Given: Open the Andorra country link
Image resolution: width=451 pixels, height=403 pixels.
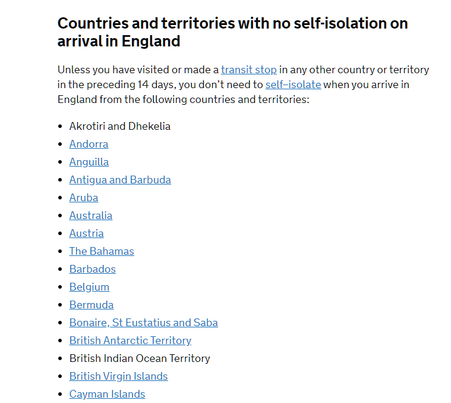Looking at the screenshot, I should pyautogui.click(x=89, y=144).
